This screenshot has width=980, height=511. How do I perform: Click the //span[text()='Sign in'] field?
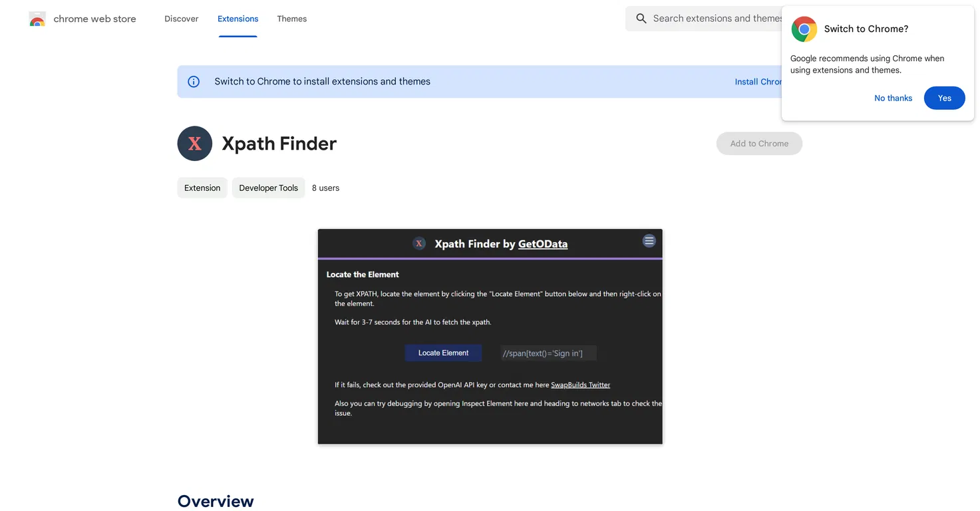[x=548, y=353]
